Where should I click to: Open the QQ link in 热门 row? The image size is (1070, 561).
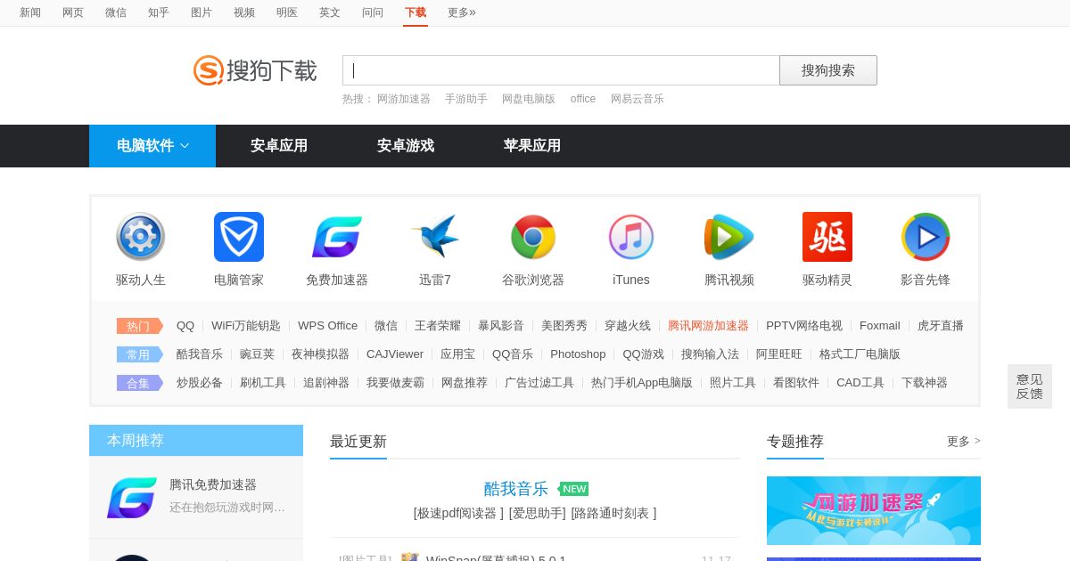(x=185, y=326)
